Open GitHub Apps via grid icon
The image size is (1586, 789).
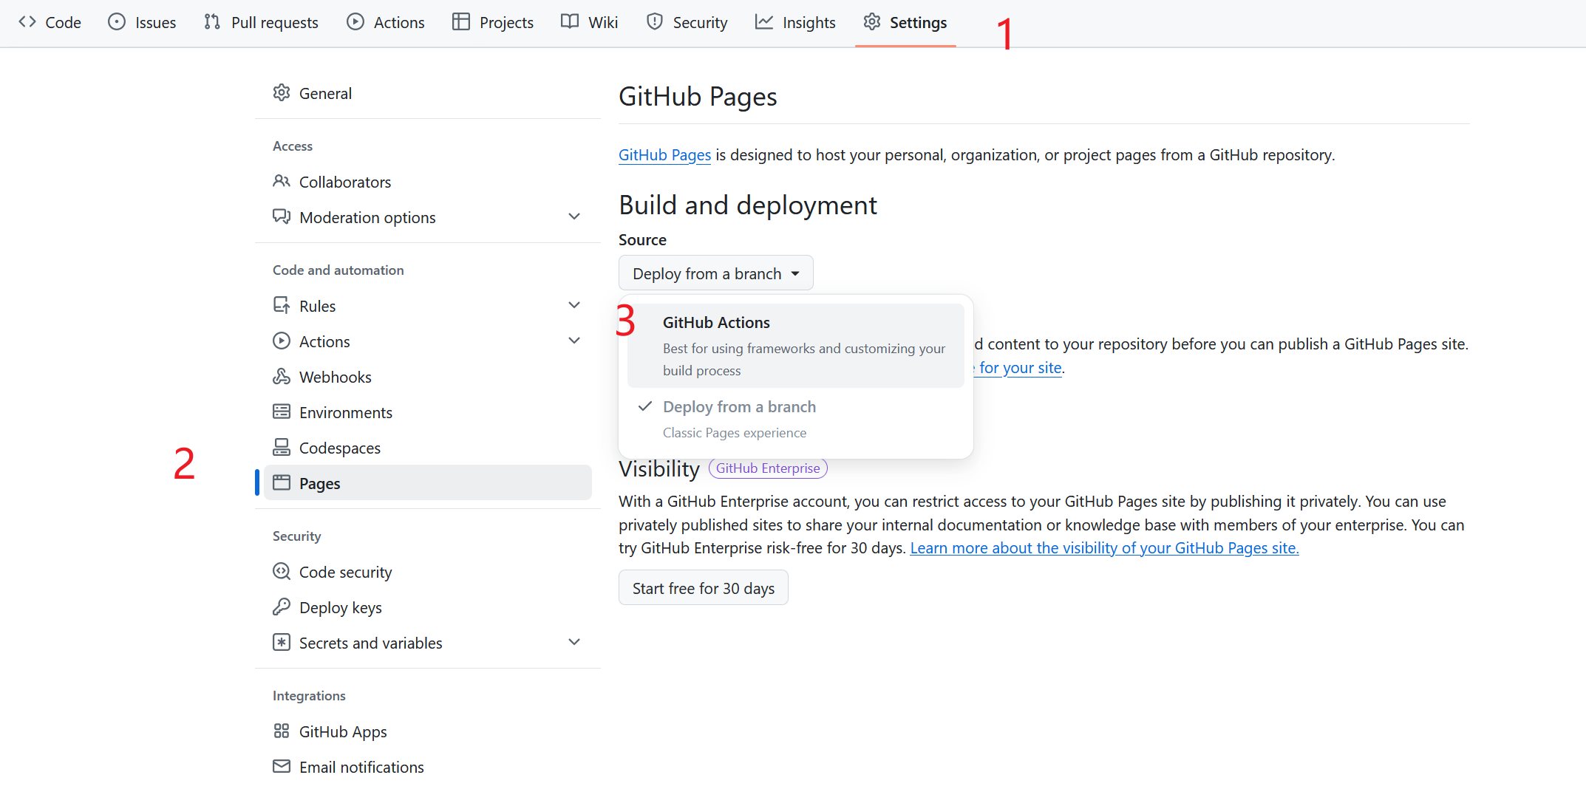pyautogui.click(x=282, y=731)
